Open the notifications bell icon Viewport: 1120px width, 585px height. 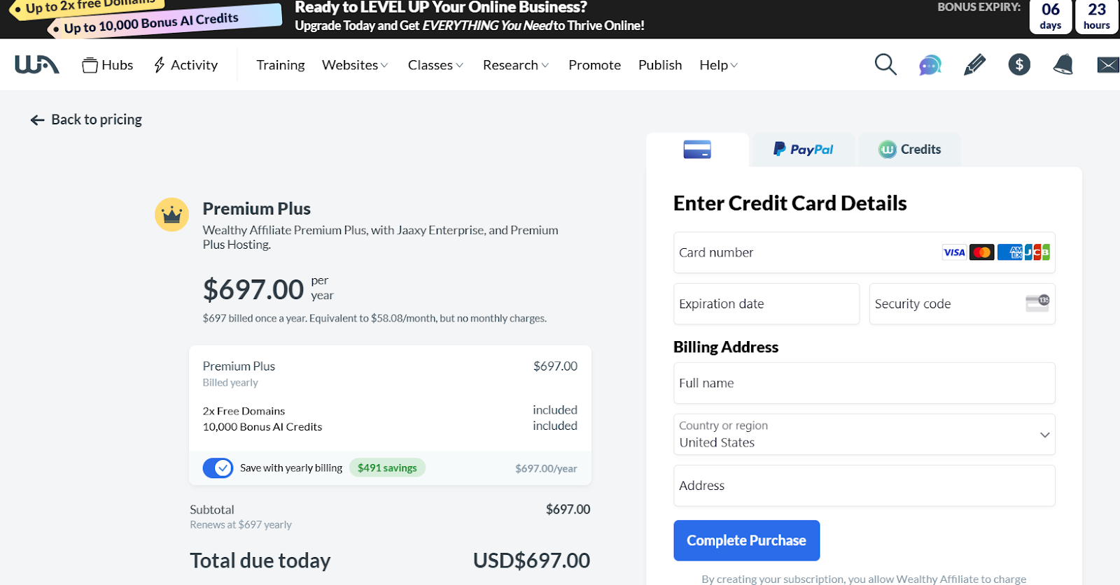click(x=1063, y=65)
